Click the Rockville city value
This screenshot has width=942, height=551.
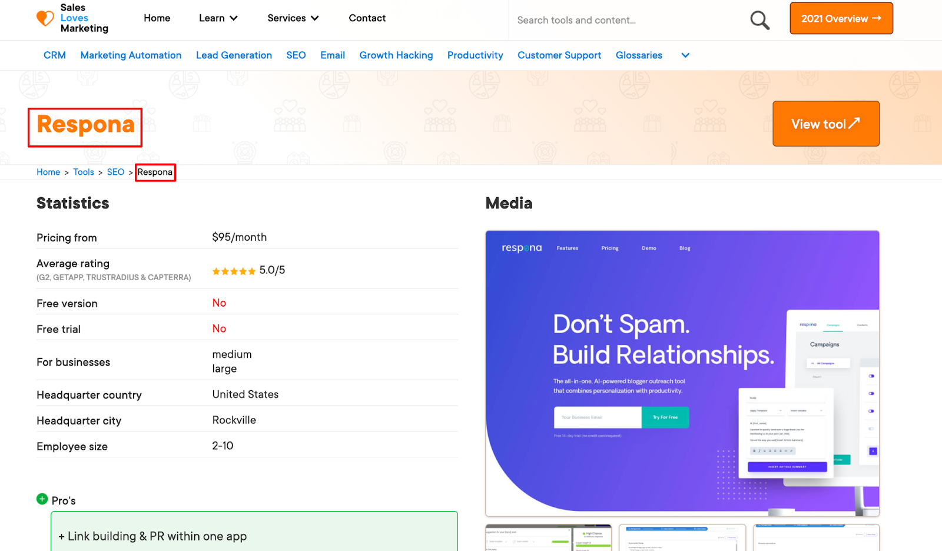click(234, 420)
